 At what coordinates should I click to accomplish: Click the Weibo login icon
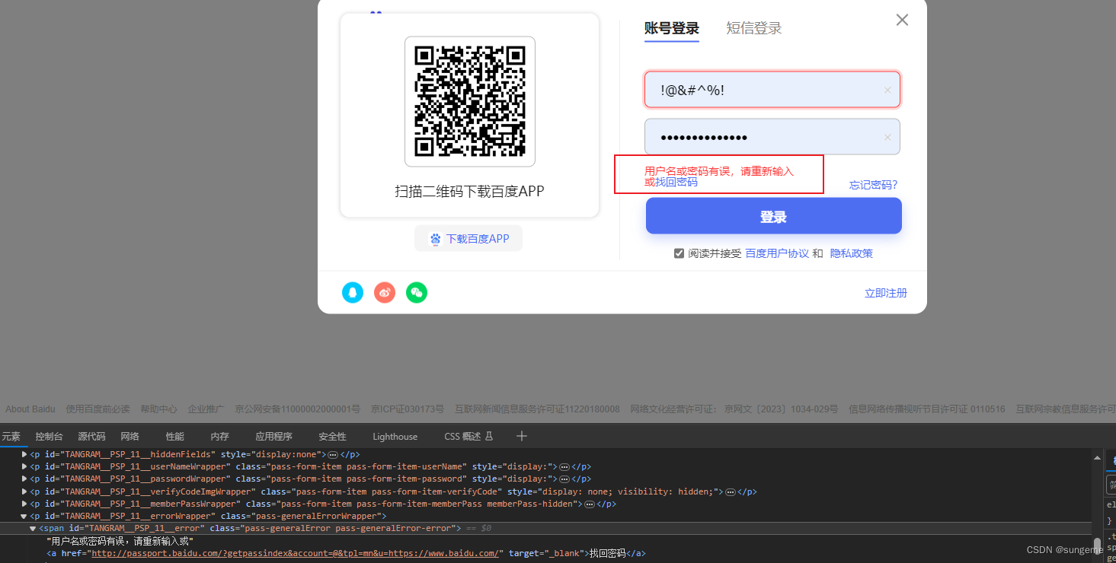[385, 292]
